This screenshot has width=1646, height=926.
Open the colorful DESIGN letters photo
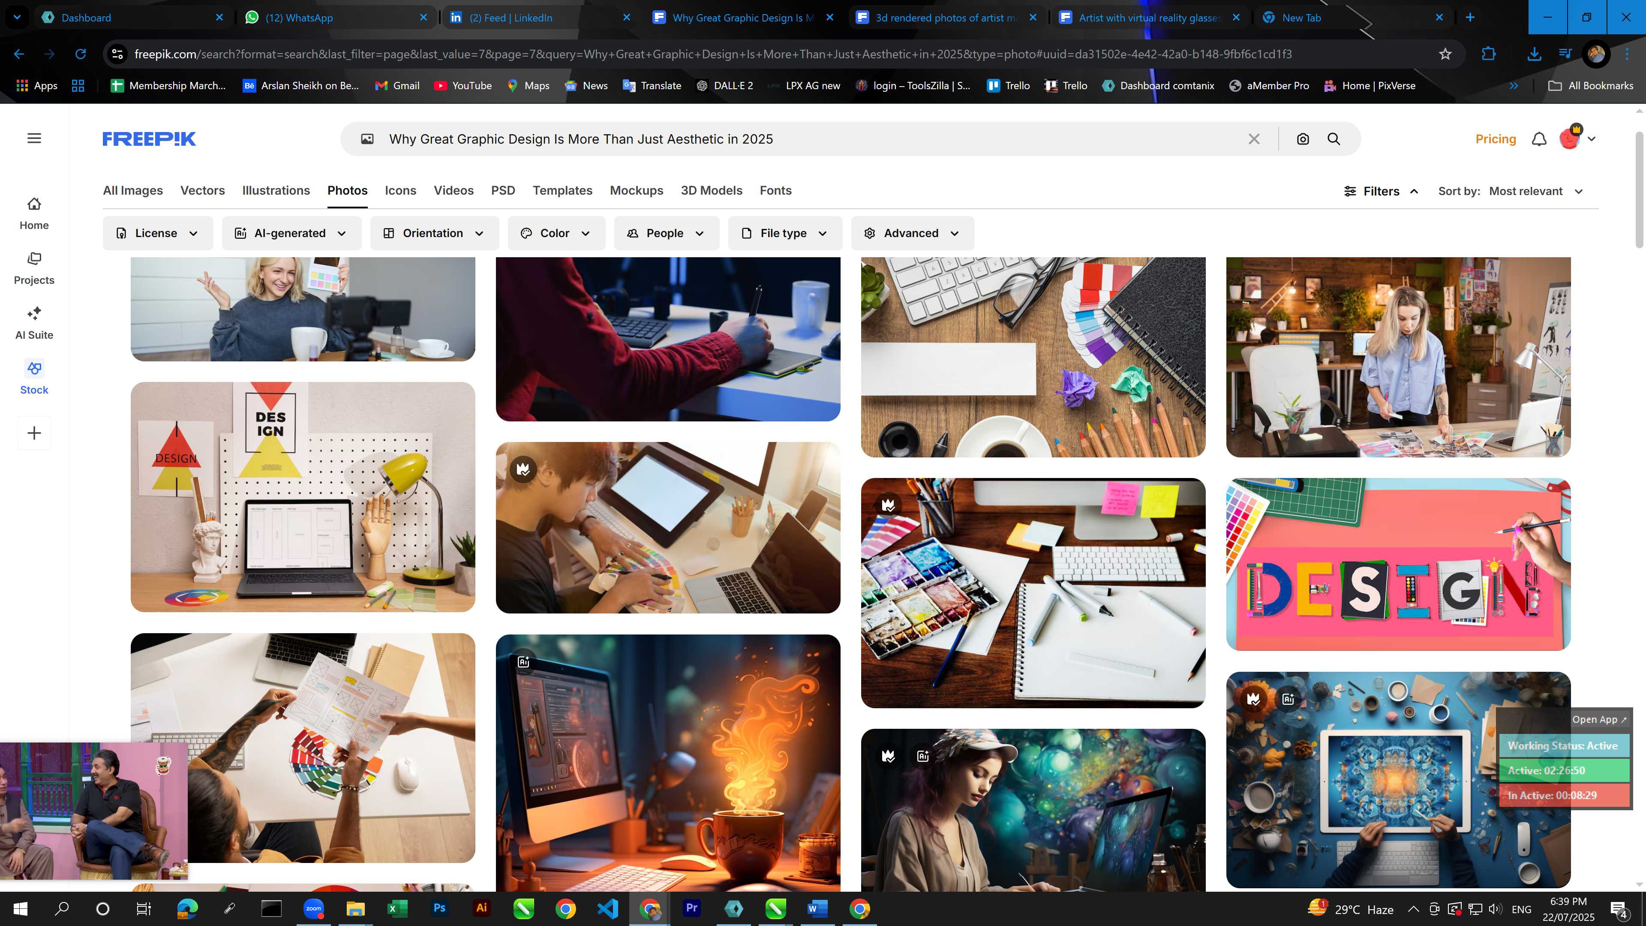pyautogui.click(x=1398, y=564)
